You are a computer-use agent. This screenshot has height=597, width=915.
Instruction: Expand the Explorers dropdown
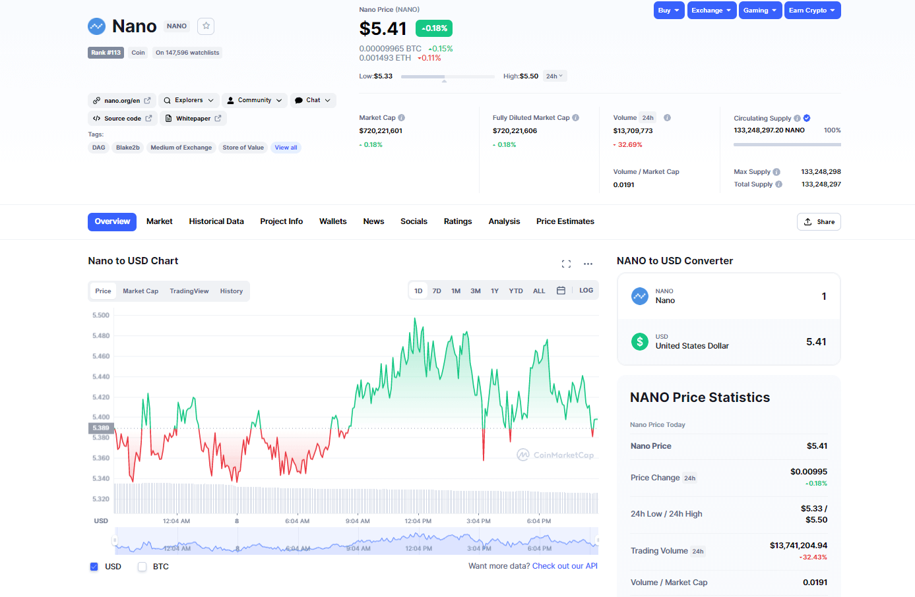pos(189,100)
